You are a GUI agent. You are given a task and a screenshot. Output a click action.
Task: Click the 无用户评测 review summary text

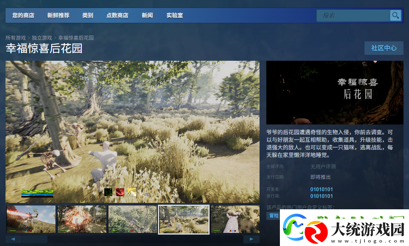pos(323,167)
